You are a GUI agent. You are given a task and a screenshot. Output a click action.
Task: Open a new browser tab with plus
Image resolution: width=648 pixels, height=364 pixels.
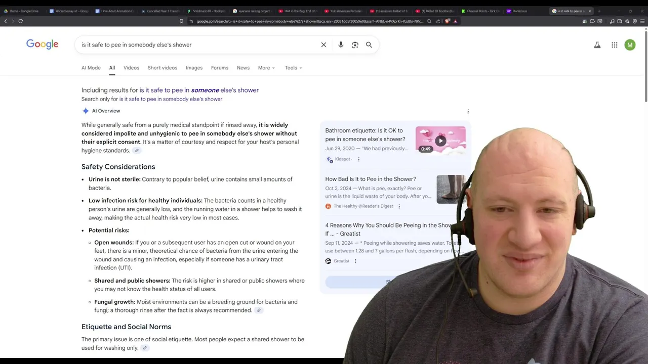(x=599, y=11)
